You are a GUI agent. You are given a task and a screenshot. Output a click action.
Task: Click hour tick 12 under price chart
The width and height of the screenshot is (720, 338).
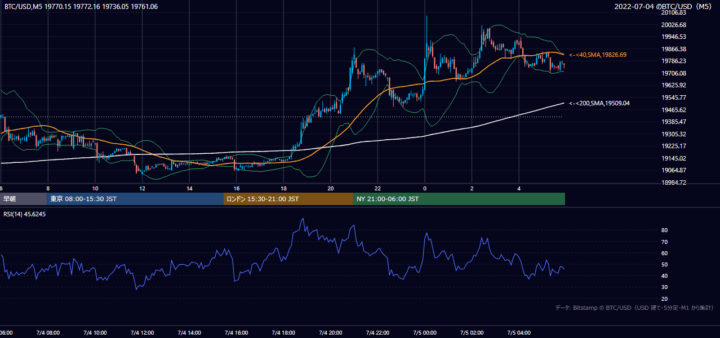(142, 189)
